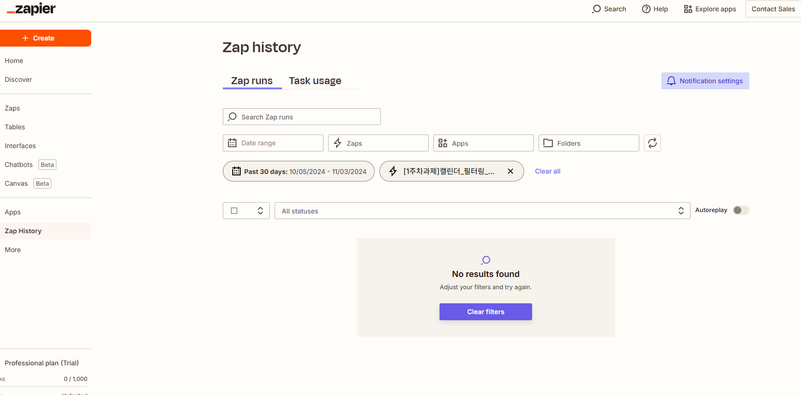The image size is (801, 395).
Task: Open the Folders filter dropdown
Action: 589,143
